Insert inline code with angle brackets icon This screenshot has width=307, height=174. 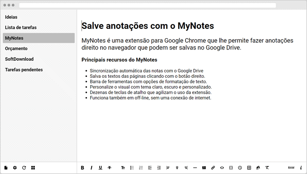pyautogui.click(x=222, y=168)
